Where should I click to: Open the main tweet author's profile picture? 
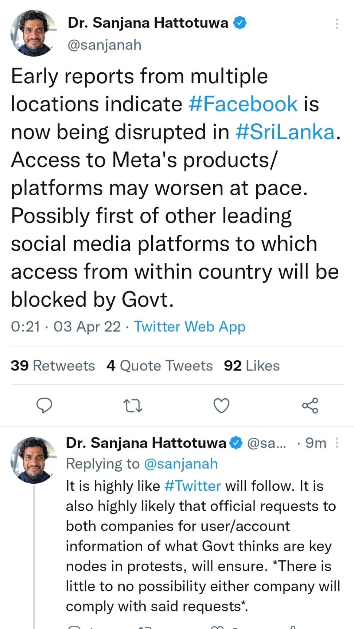(34, 33)
